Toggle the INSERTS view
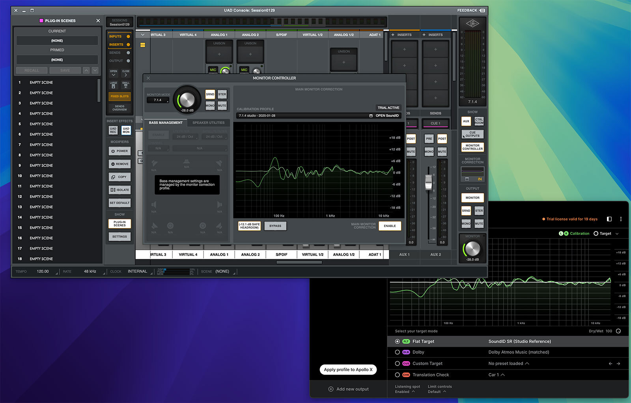The width and height of the screenshot is (631, 403). pyautogui.click(x=119, y=45)
